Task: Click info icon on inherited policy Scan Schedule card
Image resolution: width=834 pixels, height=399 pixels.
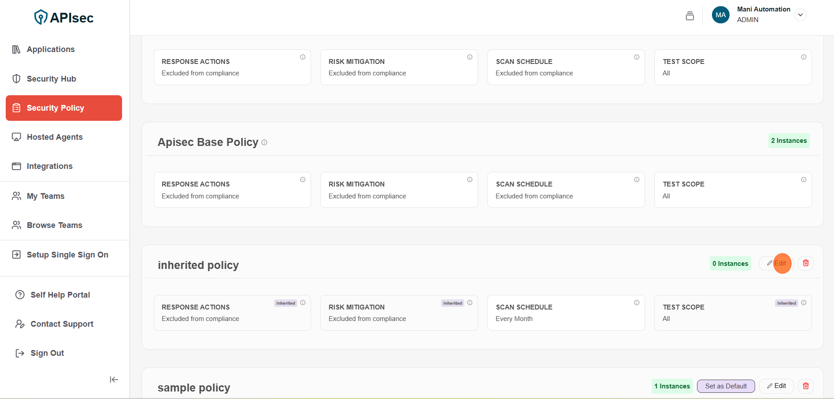Action: tap(636, 303)
